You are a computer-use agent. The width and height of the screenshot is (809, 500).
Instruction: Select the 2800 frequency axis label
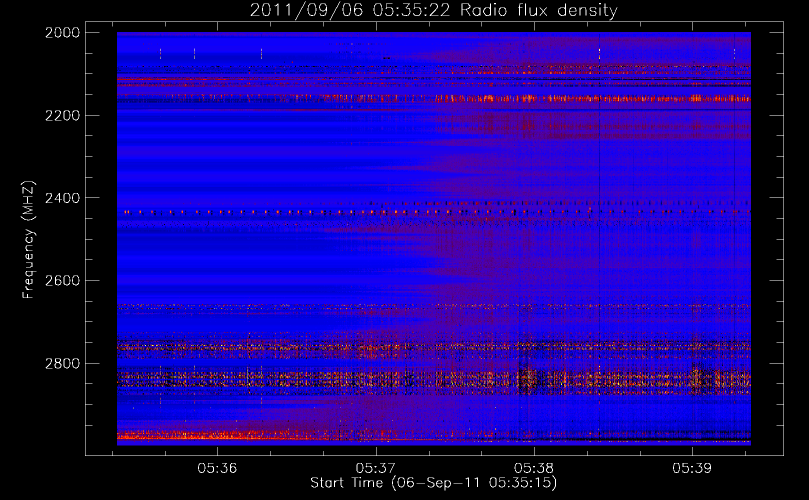(x=62, y=363)
